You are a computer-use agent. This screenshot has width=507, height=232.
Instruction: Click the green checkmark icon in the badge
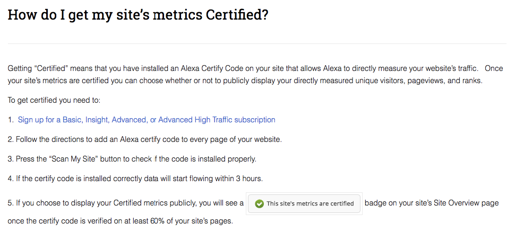click(259, 203)
